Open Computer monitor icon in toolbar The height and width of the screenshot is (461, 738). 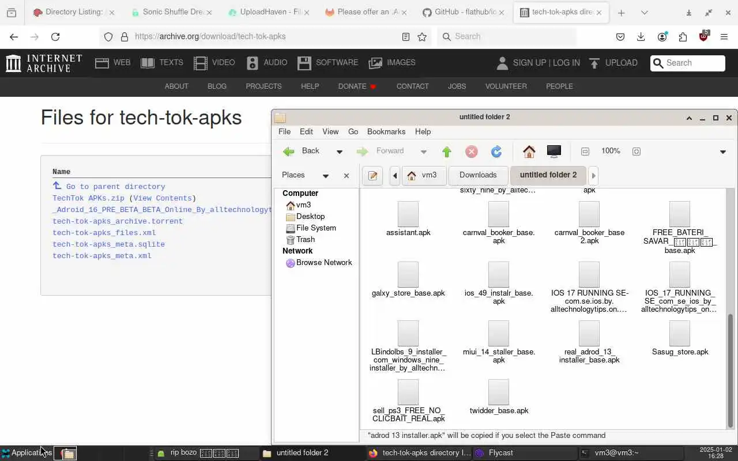pos(553,152)
